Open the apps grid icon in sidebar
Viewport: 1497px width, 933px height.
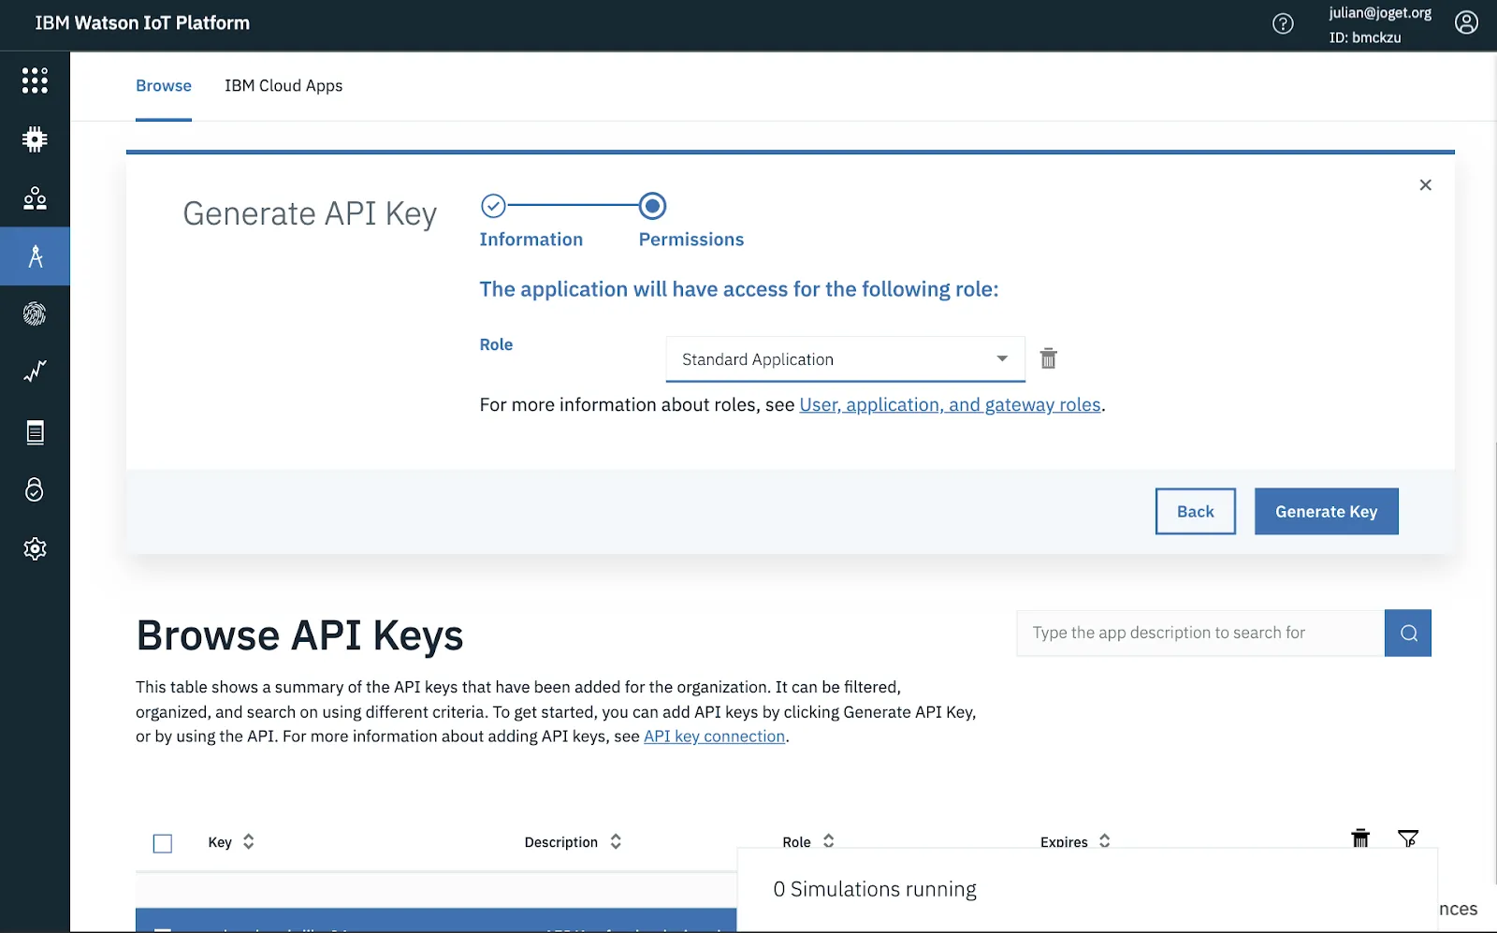pos(35,80)
